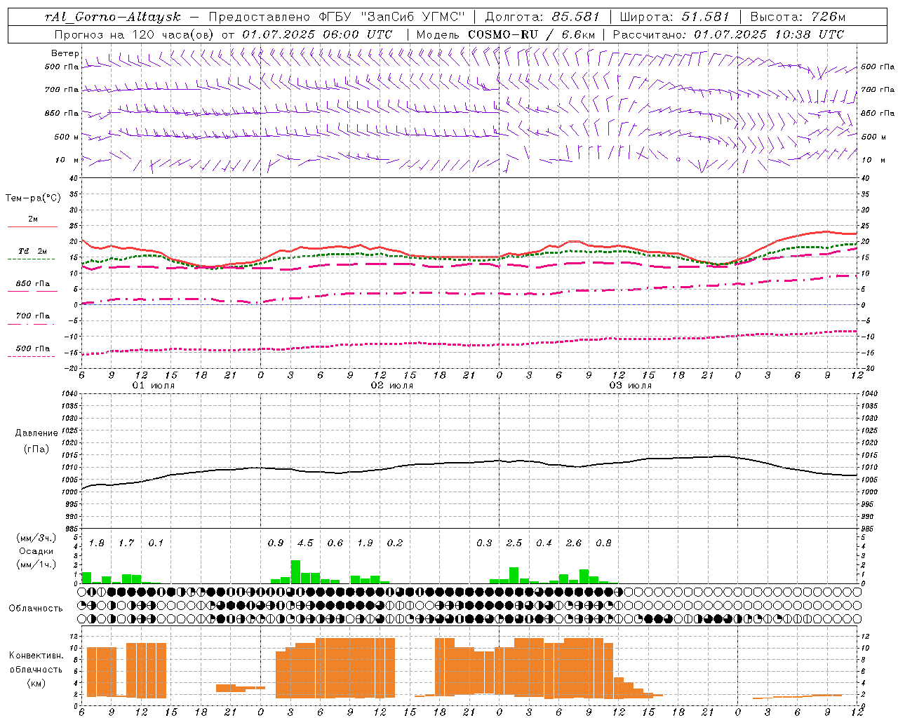Screen dimensions: 898x718
Task: Click the 1.8 precipitation total value
Action: coord(96,543)
